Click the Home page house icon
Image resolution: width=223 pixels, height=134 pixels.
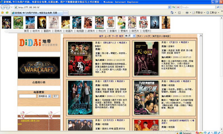[x=172, y=13]
